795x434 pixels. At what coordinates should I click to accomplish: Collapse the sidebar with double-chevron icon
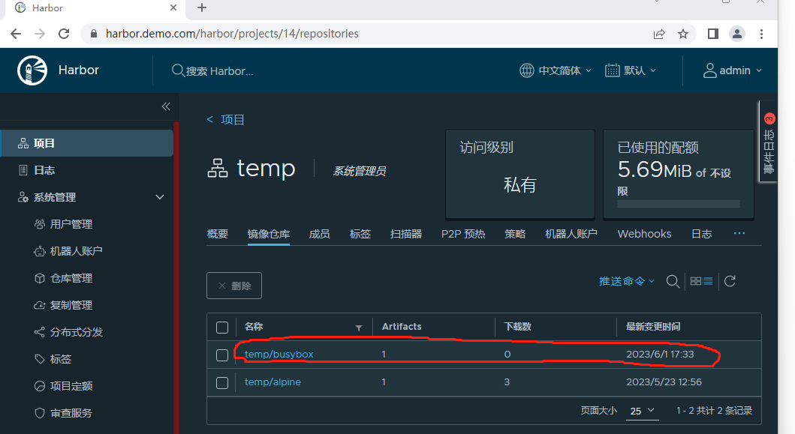166,106
